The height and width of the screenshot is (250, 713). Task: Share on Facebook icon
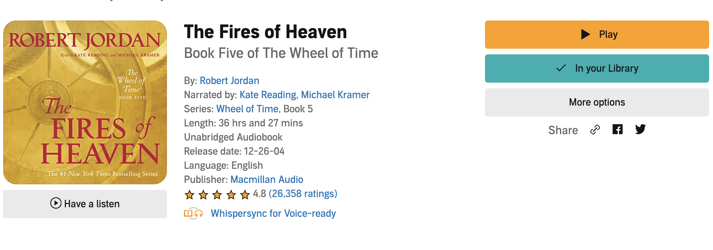[x=617, y=130]
